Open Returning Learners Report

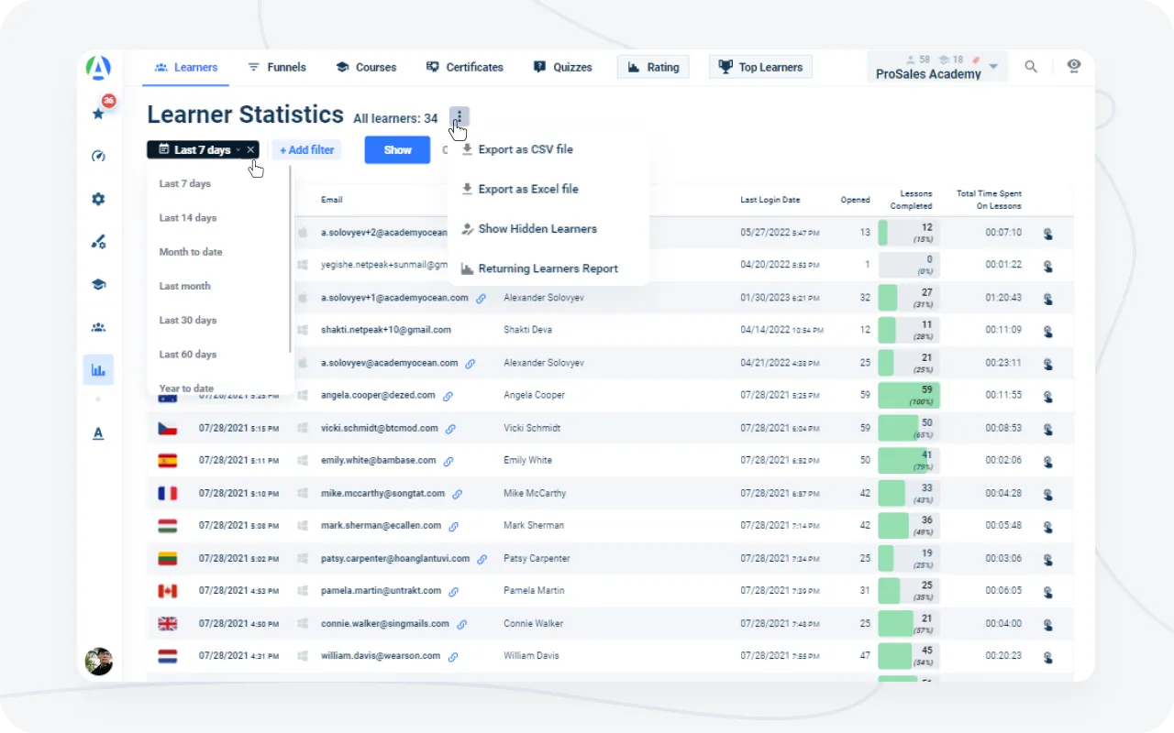[x=548, y=268]
